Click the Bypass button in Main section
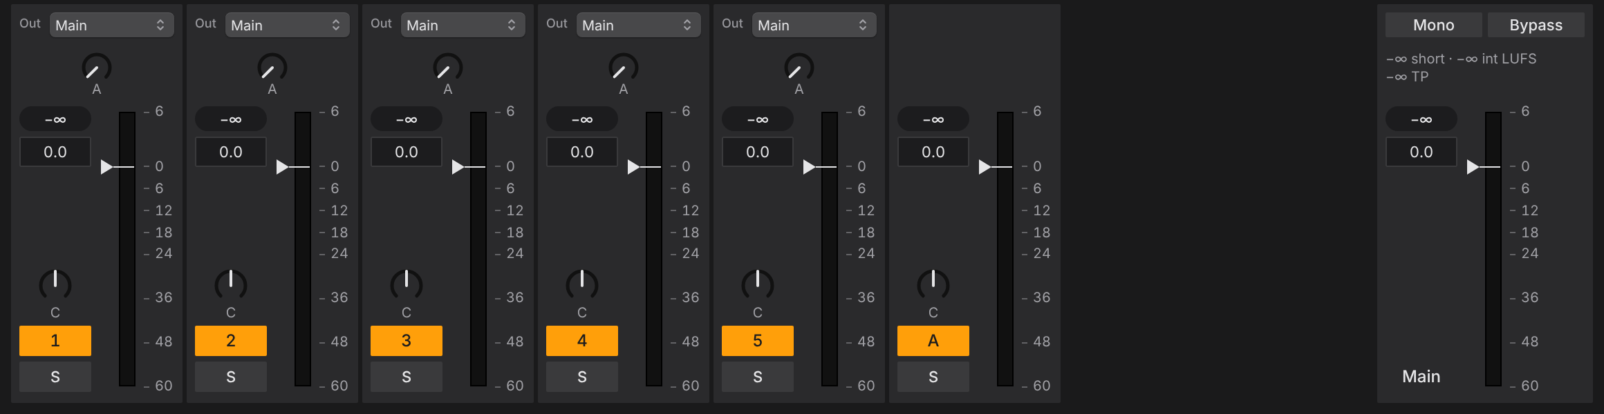This screenshot has width=1604, height=414. pyautogui.click(x=1536, y=25)
